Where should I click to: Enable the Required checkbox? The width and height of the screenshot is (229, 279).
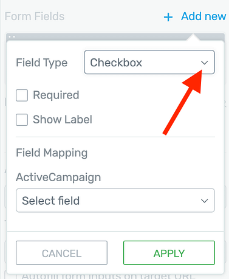tap(22, 95)
